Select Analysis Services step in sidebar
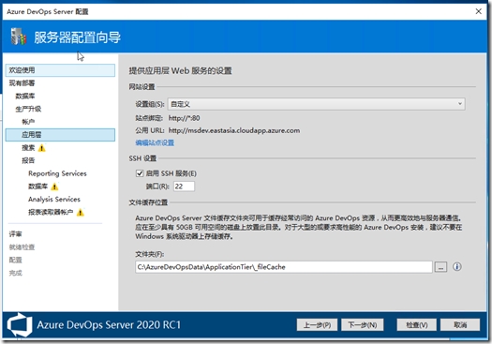This screenshot has width=492, height=344. click(x=54, y=200)
